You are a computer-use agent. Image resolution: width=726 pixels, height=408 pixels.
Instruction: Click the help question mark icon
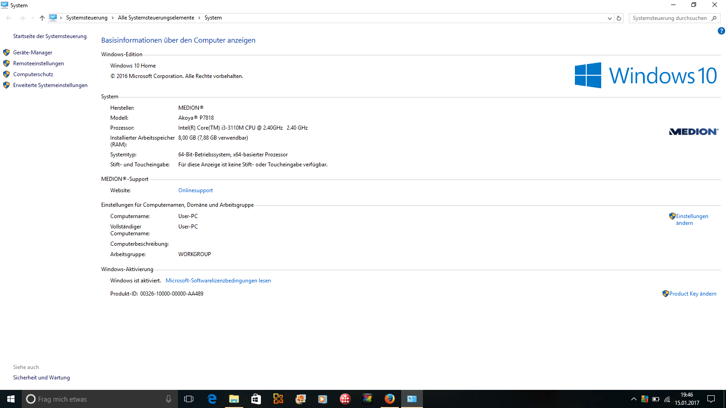[721, 31]
